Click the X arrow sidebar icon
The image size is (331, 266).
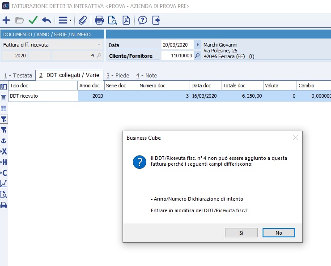pos(4,151)
